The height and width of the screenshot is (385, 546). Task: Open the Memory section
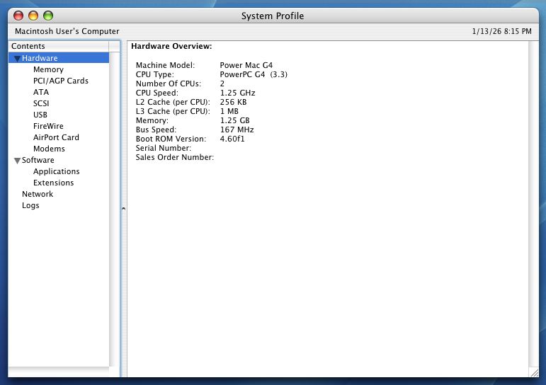tap(48, 69)
